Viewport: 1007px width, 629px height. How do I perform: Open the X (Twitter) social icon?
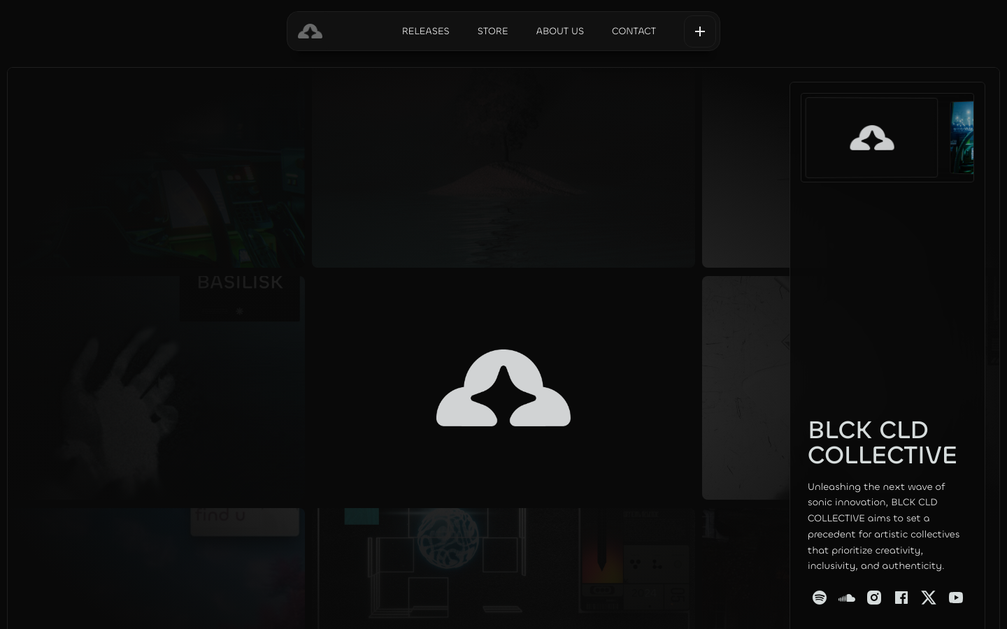pyautogui.click(x=929, y=598)
